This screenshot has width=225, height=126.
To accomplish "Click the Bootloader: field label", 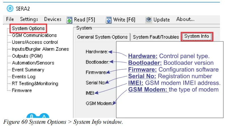I will click(97, 62).
